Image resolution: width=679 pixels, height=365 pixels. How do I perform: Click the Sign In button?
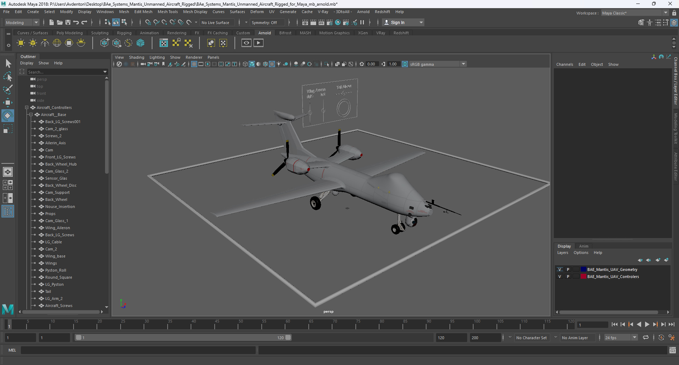[403, 22]
